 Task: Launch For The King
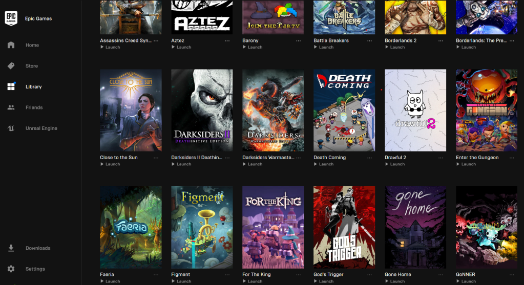pyautogui.click(x=253, y=281)
